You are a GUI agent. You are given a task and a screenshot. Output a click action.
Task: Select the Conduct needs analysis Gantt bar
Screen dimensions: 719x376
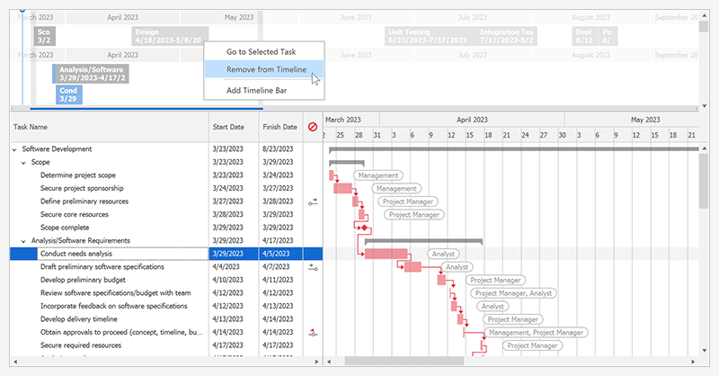pos(386,255)
